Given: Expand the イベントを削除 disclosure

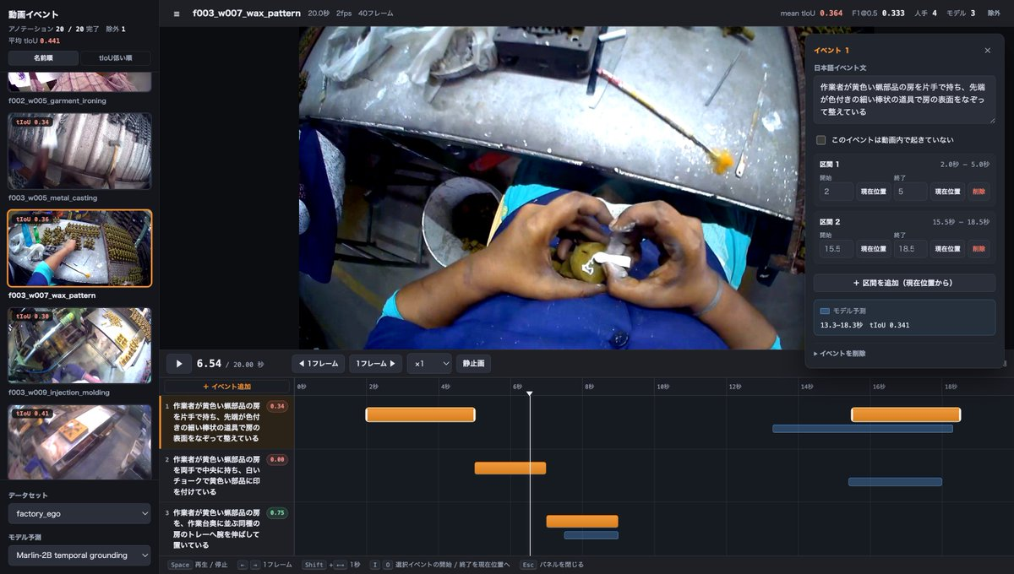Looking at the screenshot, I should [840, 354].
